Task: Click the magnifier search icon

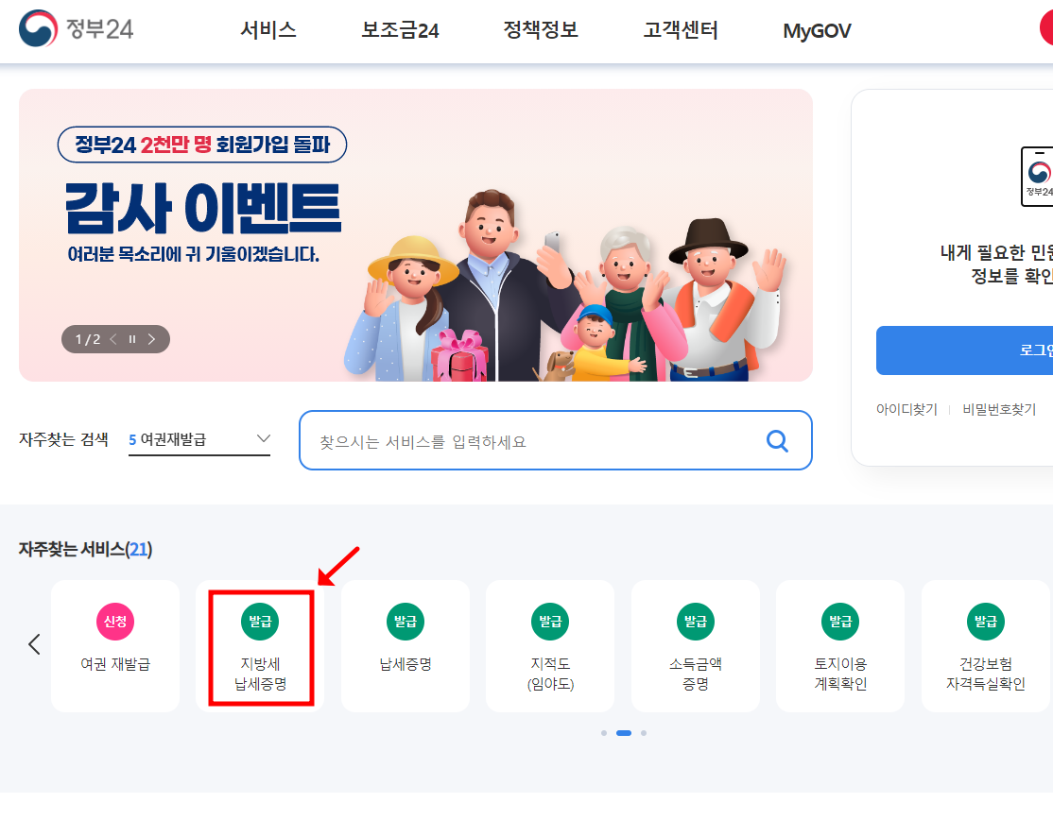Action: tap(777, 441)
